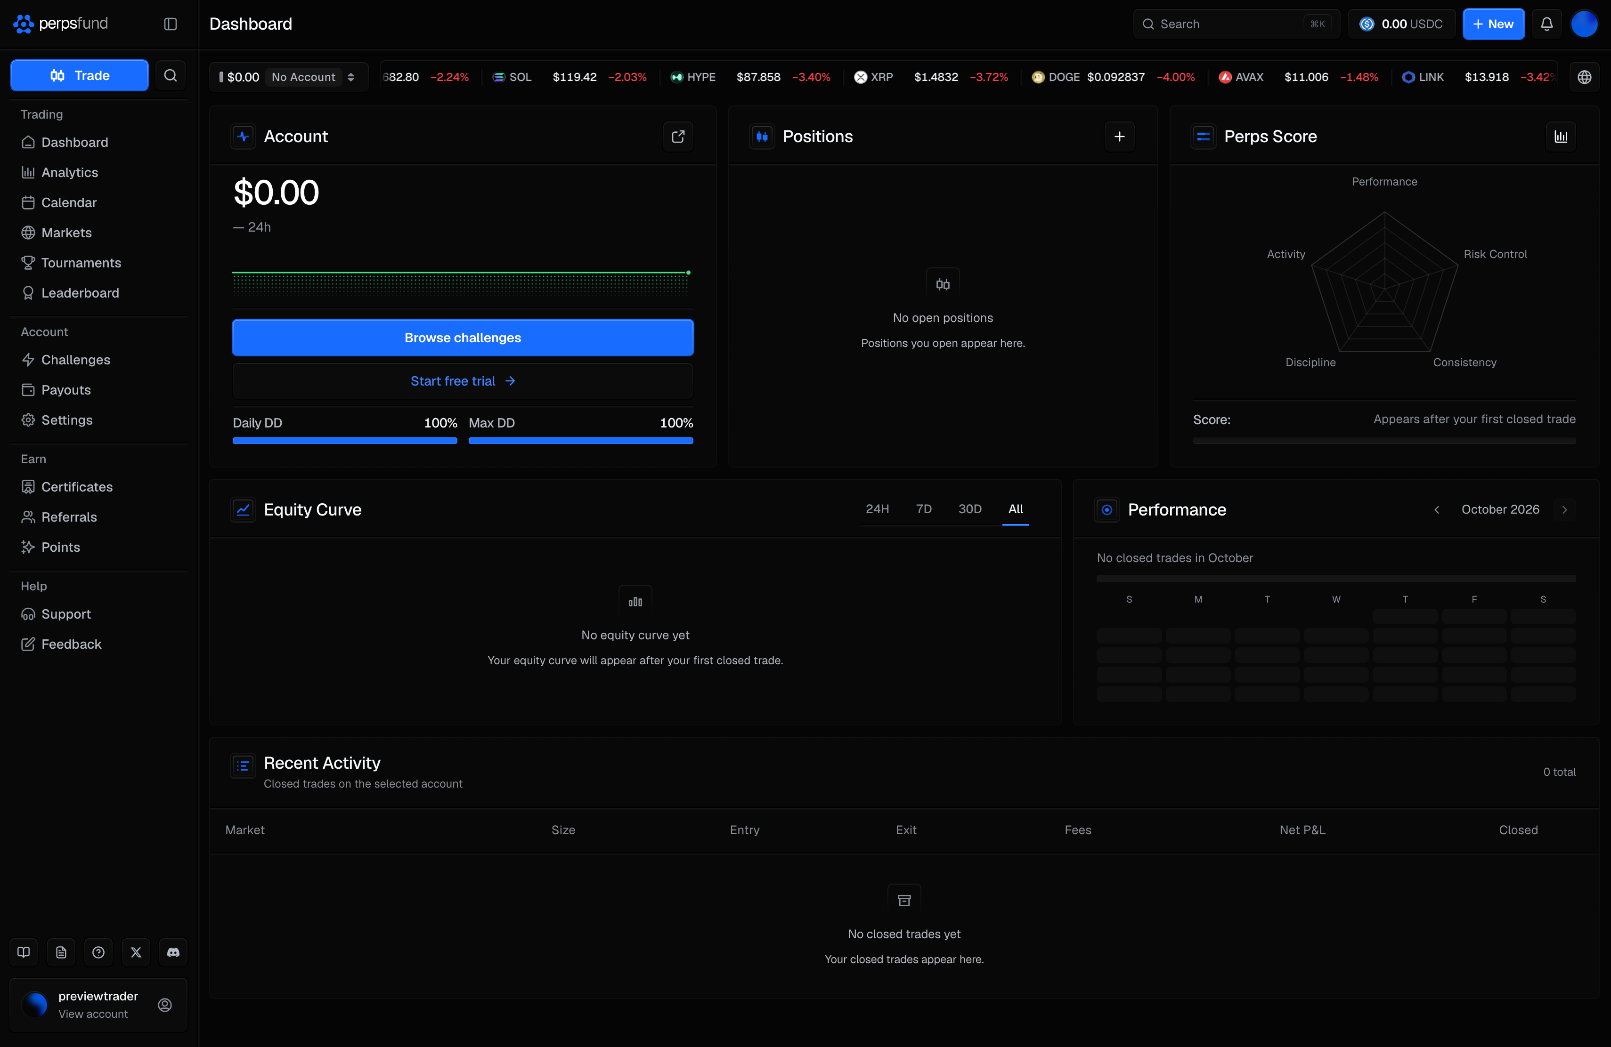Click the profile icon beside previewtrader

click(x=164, y=1005)
